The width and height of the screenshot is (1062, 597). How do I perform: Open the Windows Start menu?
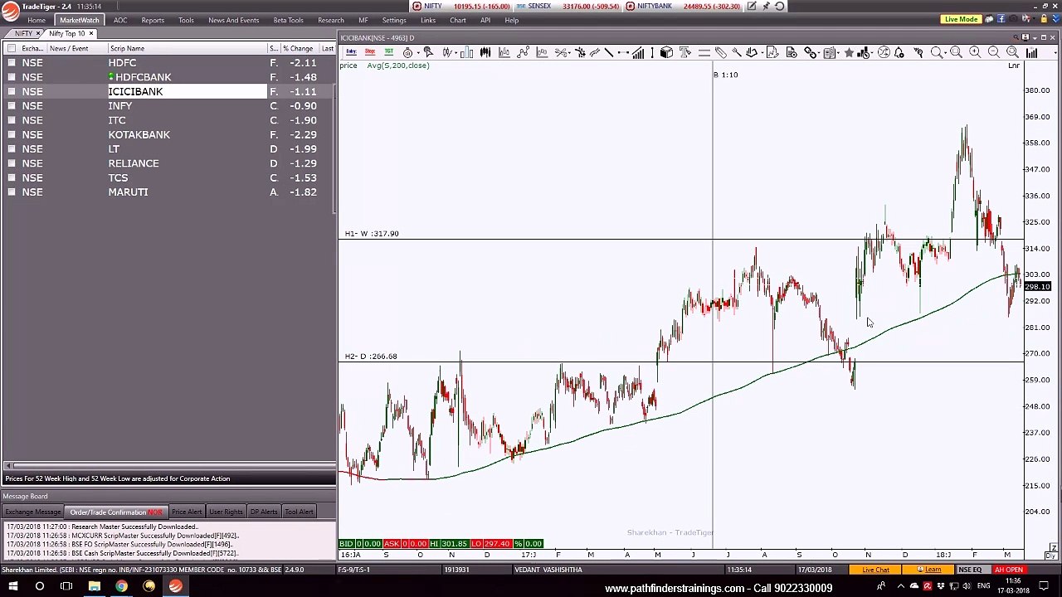pos(12,587)
